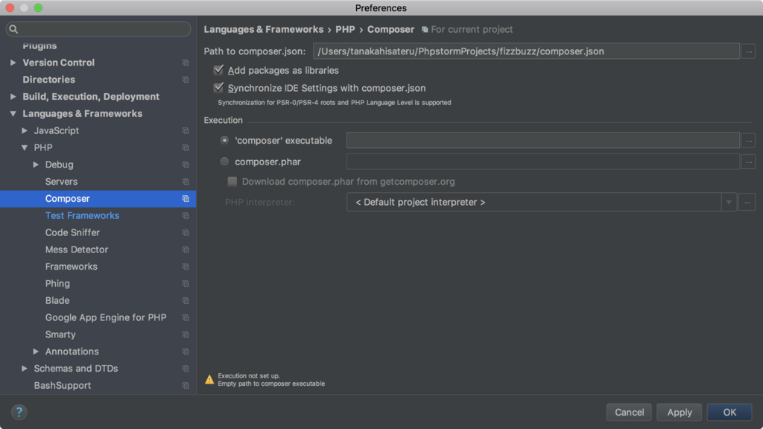
Task: Click project-level icon beside Composer item
Action: coord(186,199)
